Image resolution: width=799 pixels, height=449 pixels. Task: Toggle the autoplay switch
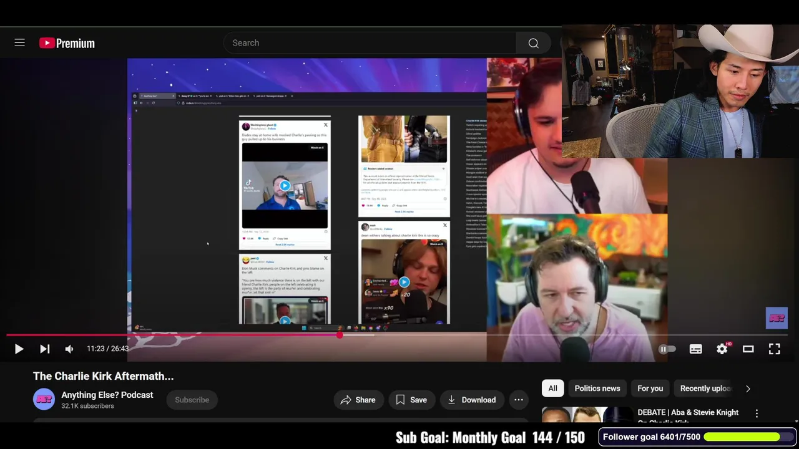667,349
